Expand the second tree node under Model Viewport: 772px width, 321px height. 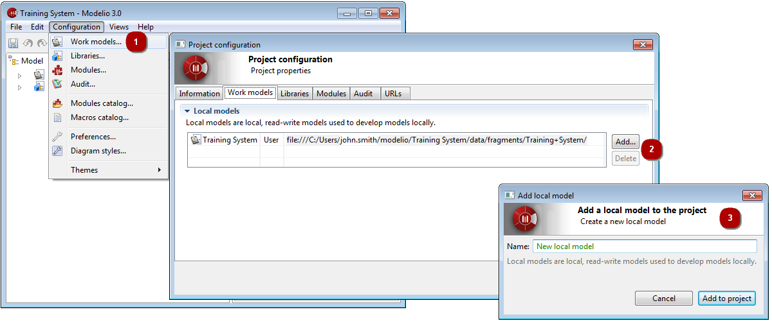coord(19,87)
